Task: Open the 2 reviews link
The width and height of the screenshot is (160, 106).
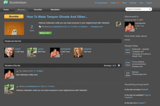Action: tap(83, 27)
